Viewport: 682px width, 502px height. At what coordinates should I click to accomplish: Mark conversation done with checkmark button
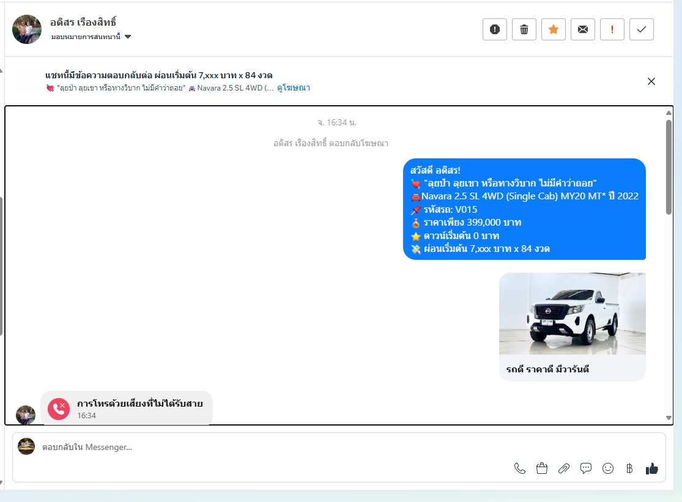click(642, 29)
